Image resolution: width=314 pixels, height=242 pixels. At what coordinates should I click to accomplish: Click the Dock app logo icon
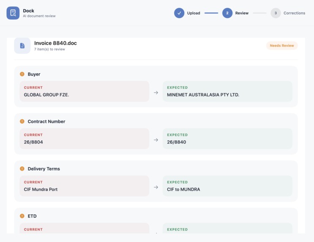13,13
